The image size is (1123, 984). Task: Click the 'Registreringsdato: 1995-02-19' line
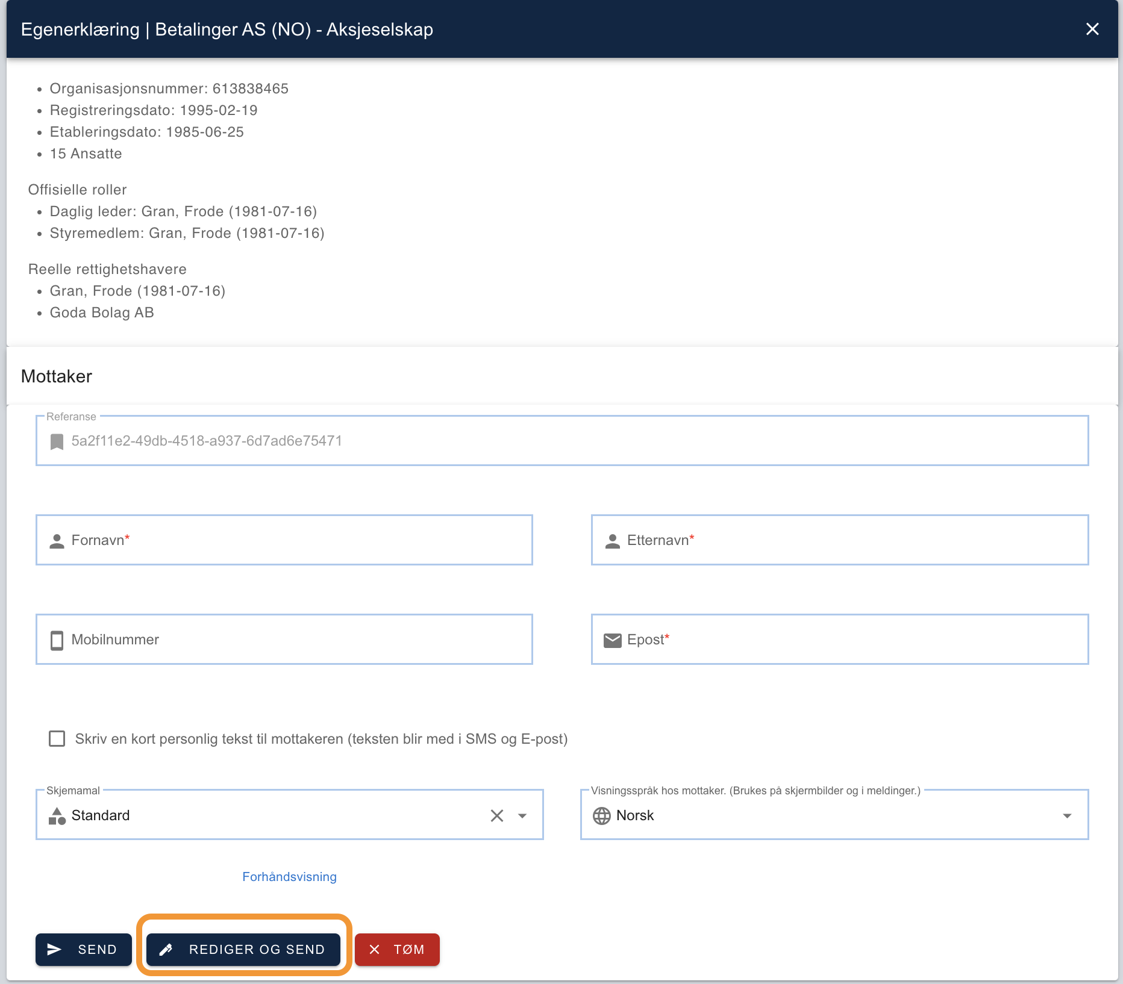pyautogui.click(x=154, y=110)
